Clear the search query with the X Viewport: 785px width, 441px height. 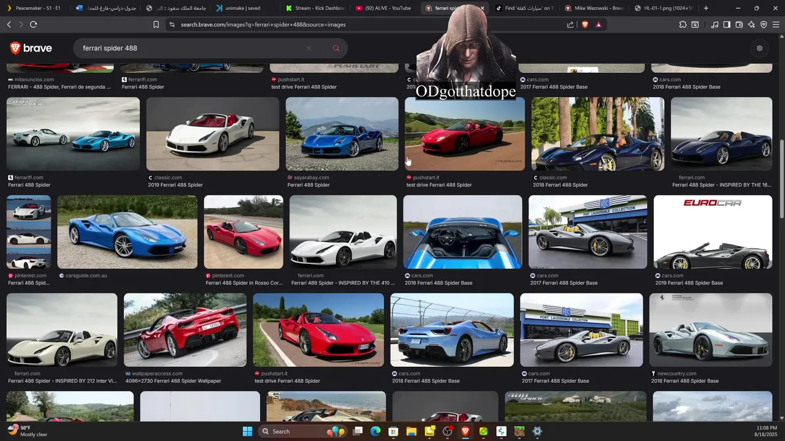click(x=308, y=48)
